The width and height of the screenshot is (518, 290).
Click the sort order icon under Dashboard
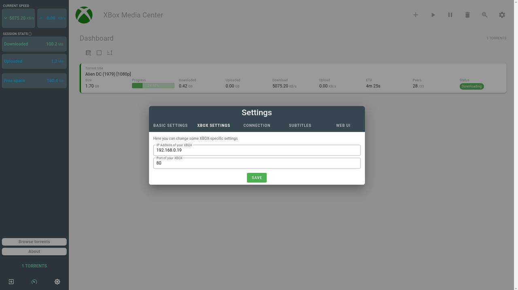pos(110,53)
